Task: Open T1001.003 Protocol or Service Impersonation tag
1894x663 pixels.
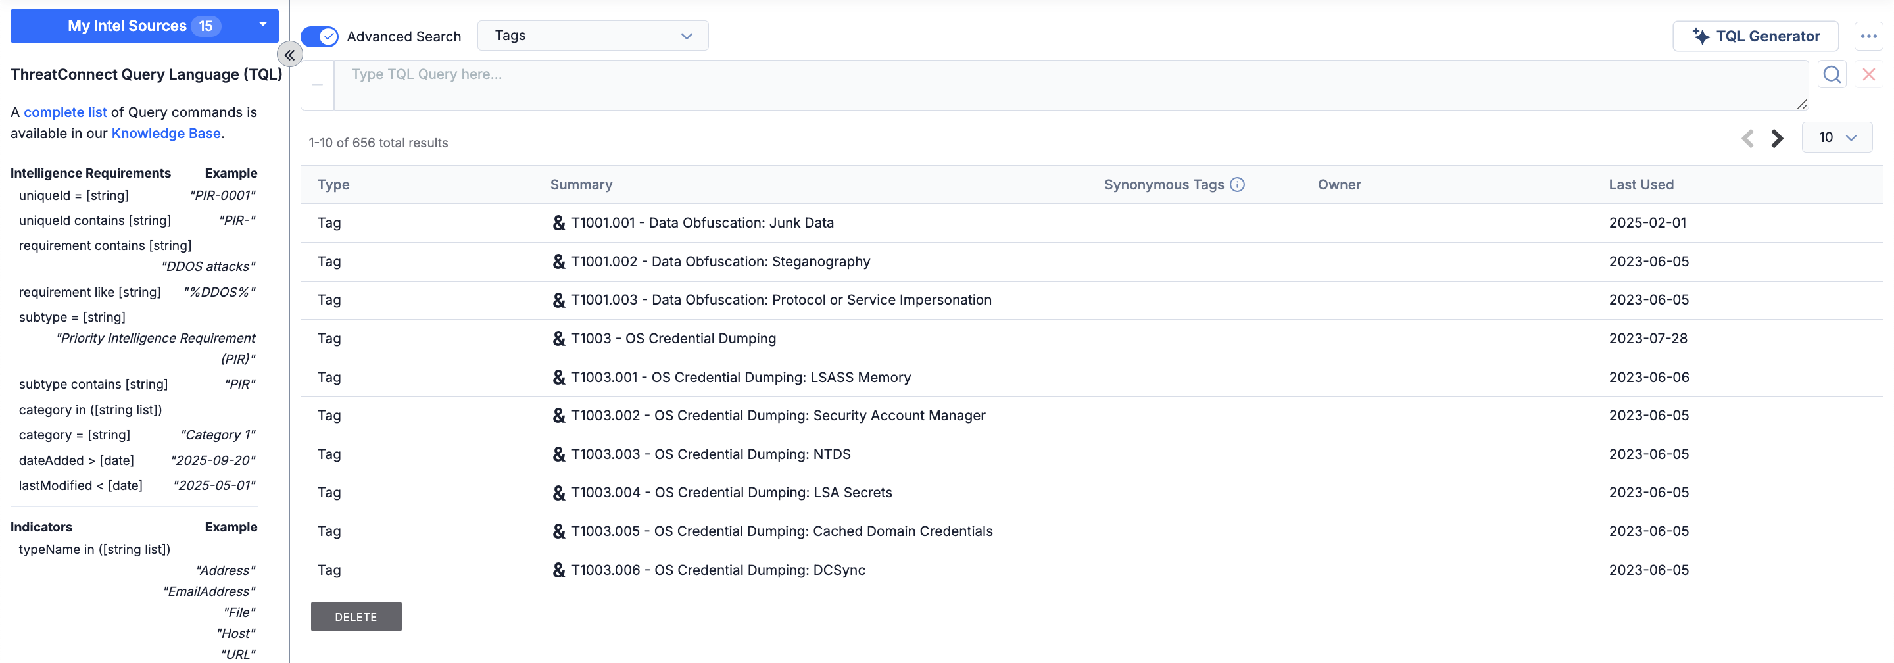Action: (x=781, y=300)
